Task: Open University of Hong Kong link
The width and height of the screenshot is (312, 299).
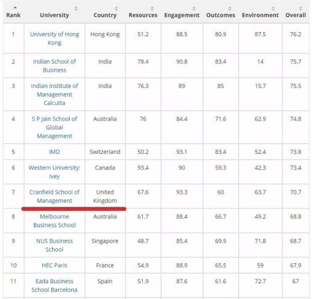Action: (x=55, y=38)
